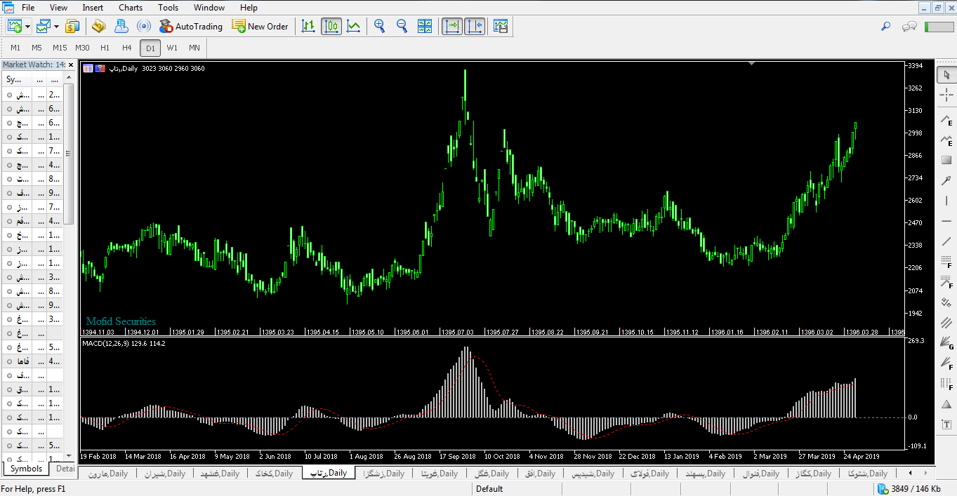
Task: Click the cloud user icon in the toolbar
Action: pyautogui.click(x=121, y=27)
